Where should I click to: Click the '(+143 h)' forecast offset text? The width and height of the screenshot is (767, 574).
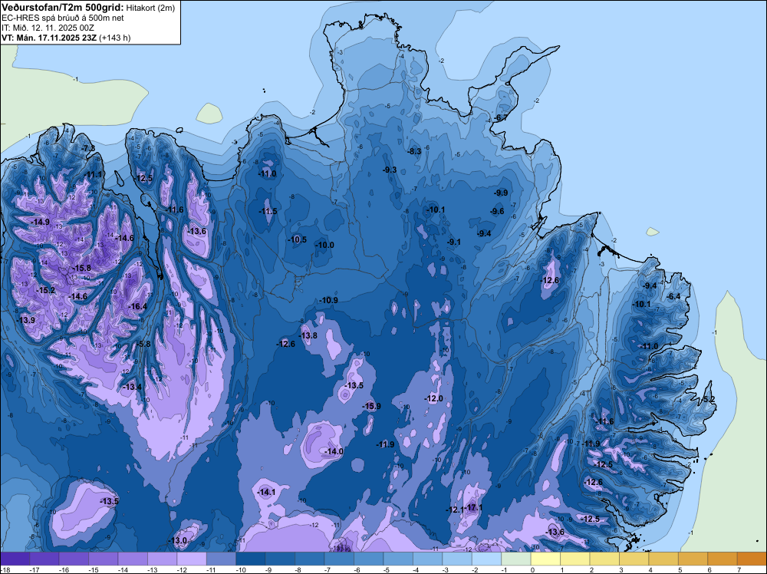tap(114, 38)
